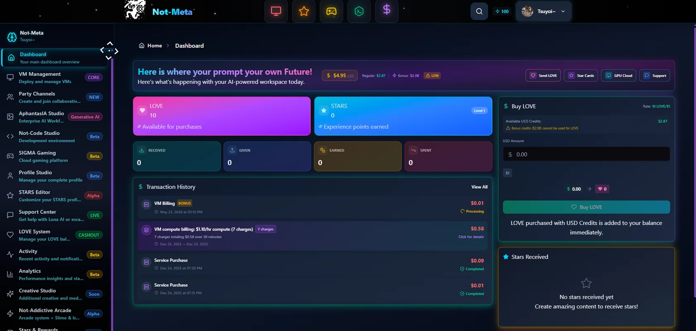This screenshot has width=696, height=331.
Task: Click the empty star icon in Stars Received
Action: pyautogui.click(x=586, y=283)
